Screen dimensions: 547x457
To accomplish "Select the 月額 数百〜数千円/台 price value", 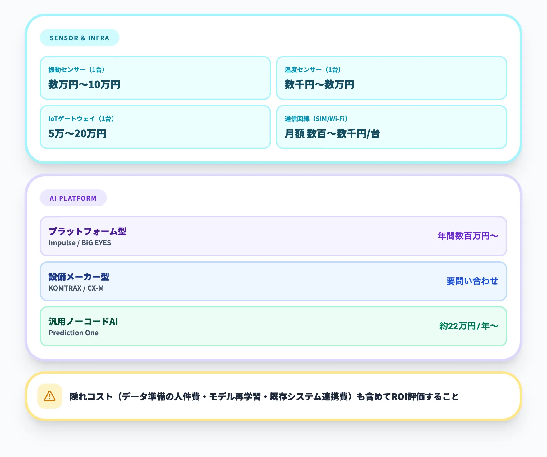I will [332, 134].
